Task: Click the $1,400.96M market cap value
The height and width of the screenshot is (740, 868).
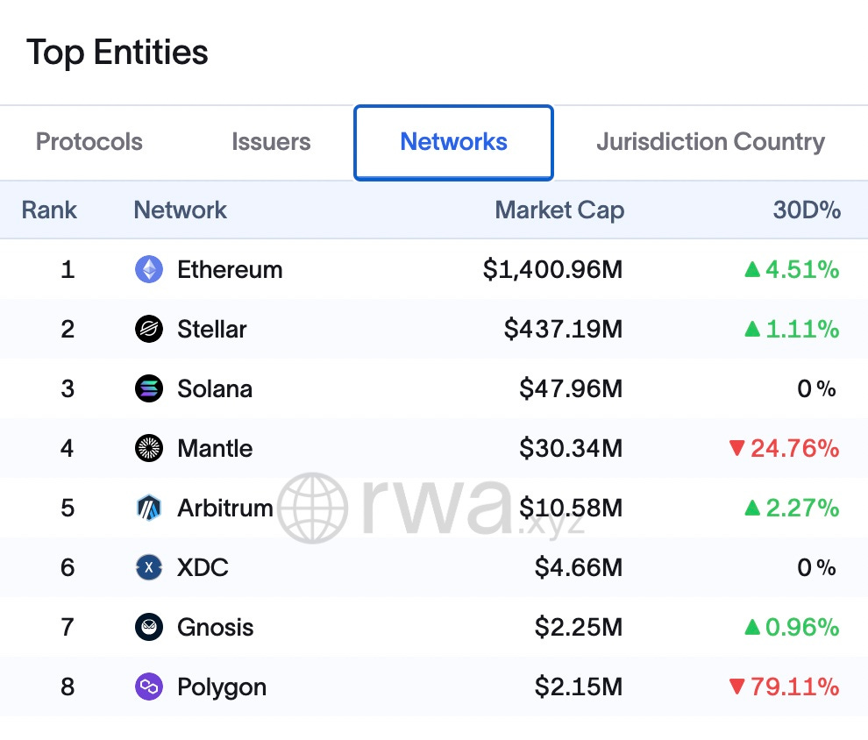Action: tap(552, 269)
